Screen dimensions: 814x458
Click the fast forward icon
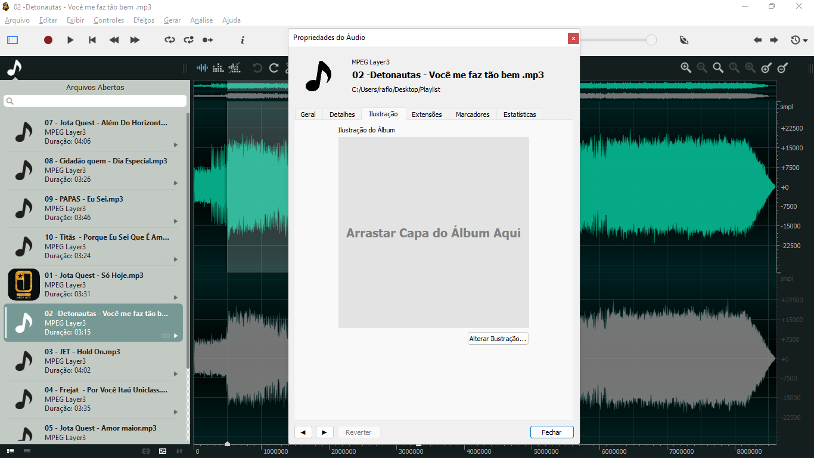135,40
